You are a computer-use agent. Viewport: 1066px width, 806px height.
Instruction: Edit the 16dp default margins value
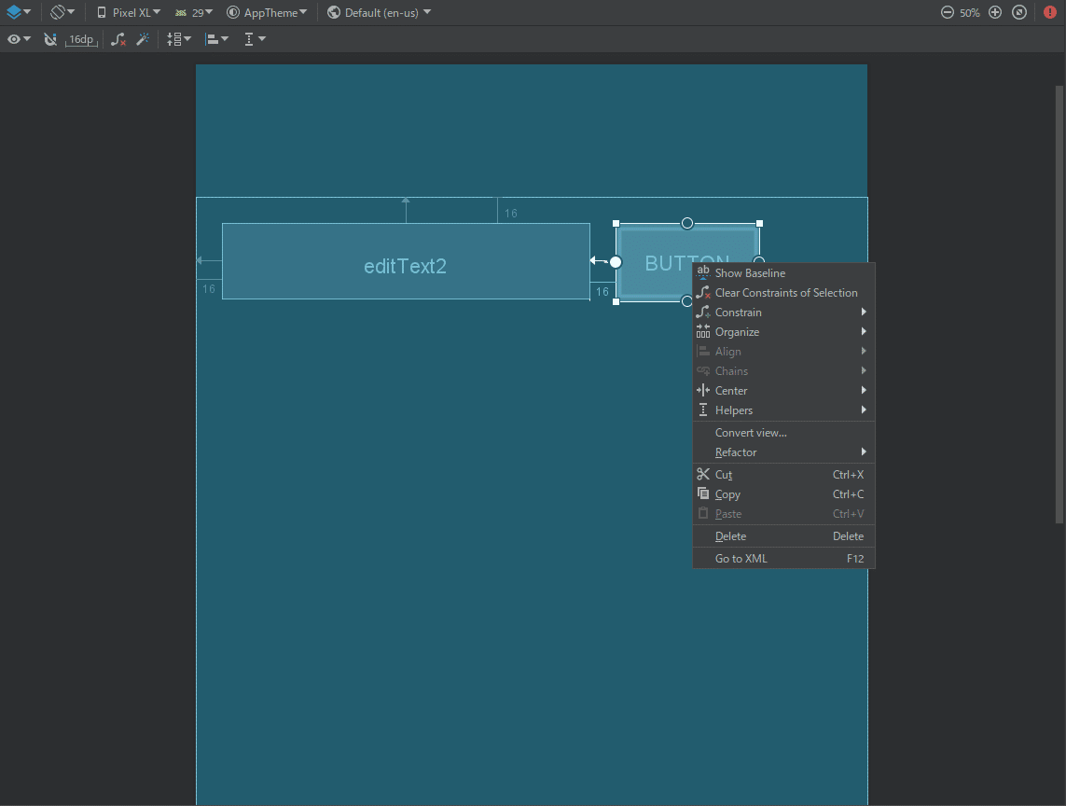tap(81, 39)
